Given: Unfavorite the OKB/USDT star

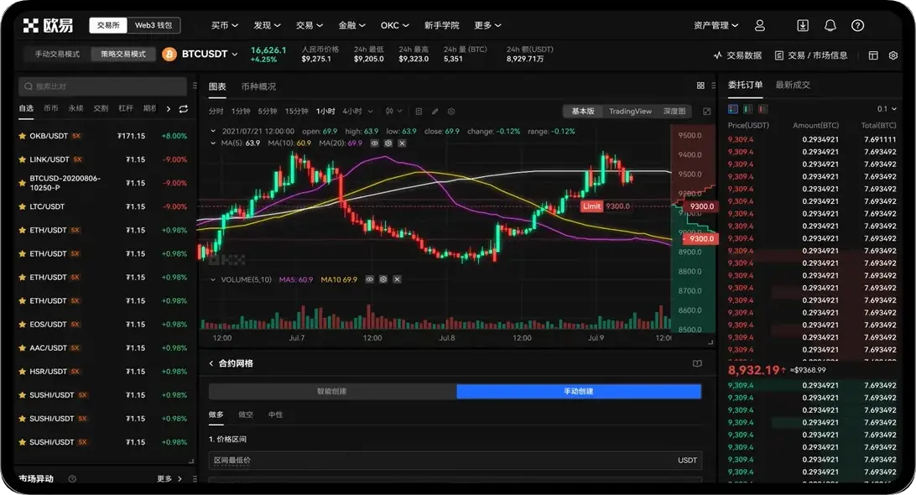Looking at the screenshot, I should [x=22, y=136].
